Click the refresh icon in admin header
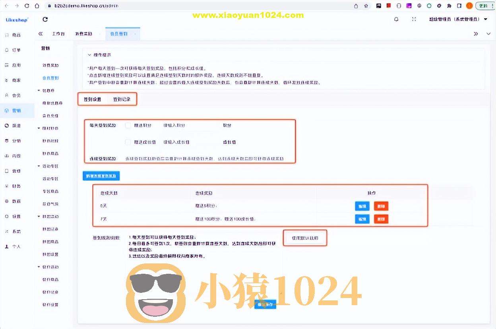Image resolution: width=496 pixels, height=329 pixels. [45, 19]
